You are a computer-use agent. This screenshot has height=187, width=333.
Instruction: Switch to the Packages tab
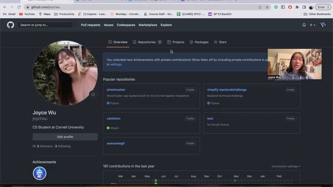pyautogui.click(x=199, y=42)
